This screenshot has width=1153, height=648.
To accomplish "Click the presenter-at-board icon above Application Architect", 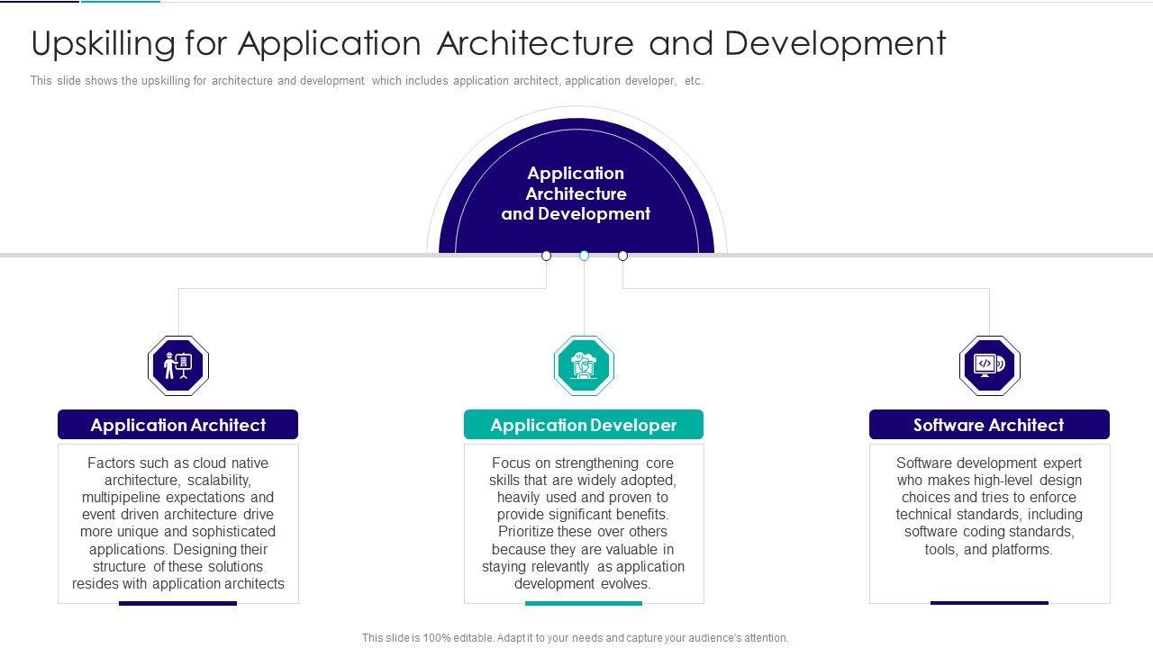I will (x=178, y=365).
